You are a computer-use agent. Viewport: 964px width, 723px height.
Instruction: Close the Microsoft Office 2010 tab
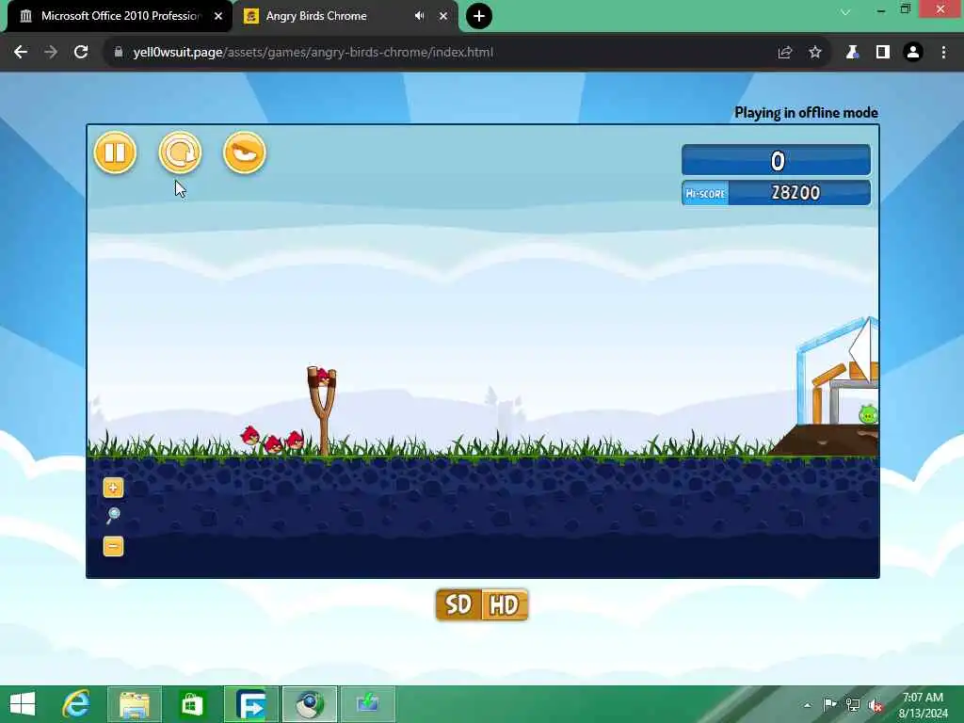[218, 16]
